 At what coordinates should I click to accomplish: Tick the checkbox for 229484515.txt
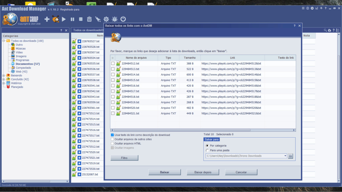(113, 80)
